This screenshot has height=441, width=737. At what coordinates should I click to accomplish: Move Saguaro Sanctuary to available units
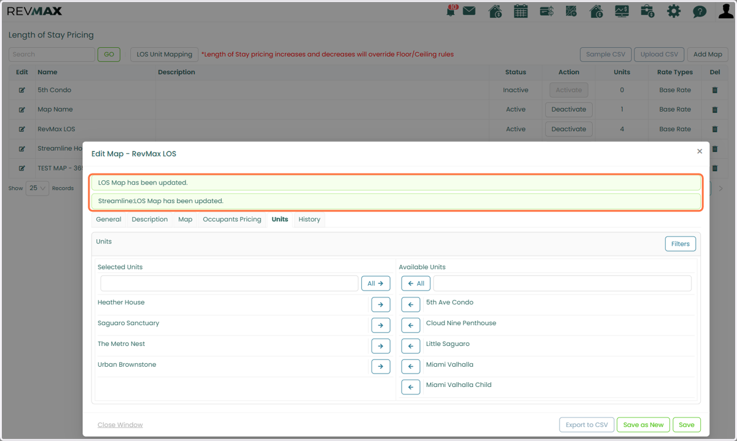(x=381, y=325)
